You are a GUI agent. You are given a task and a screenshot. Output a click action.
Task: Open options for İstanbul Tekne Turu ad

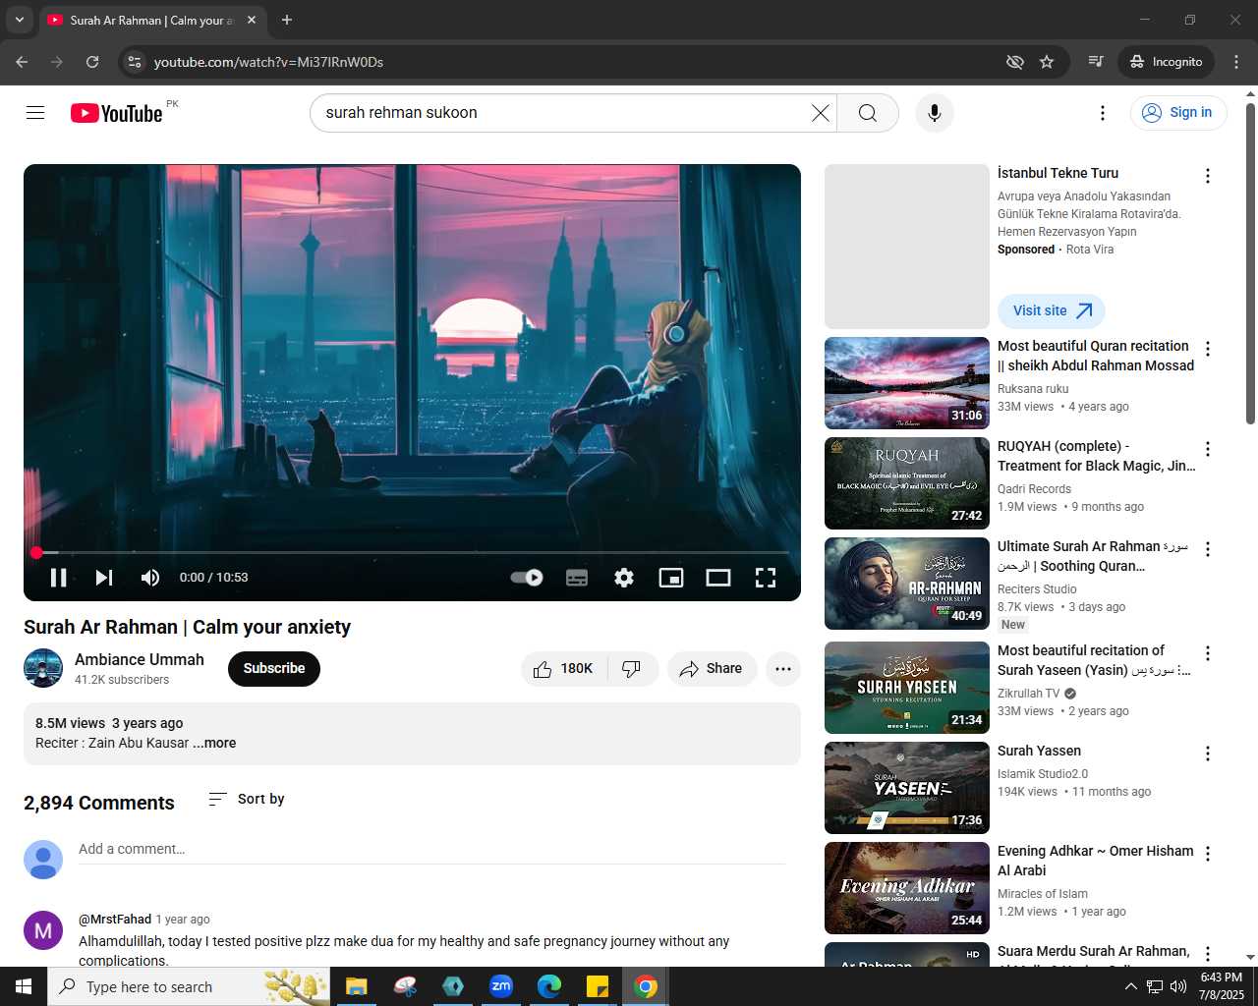1208,176
